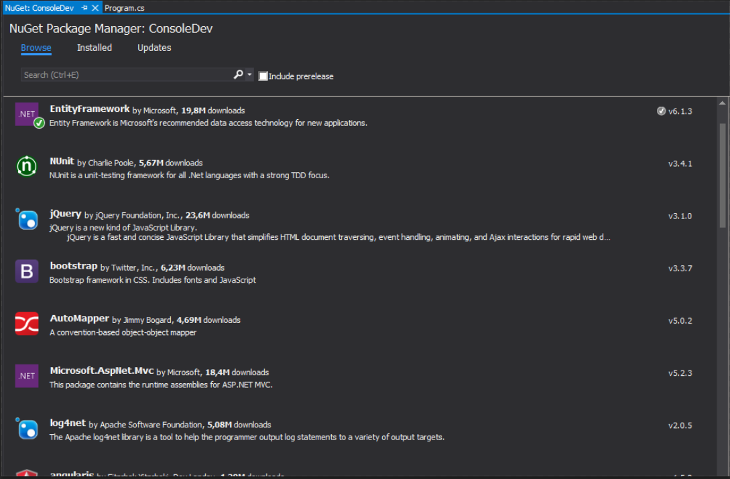The image size is (730, 479).
Task: Click version v3.1.0 of jQuery
Action: [680, 216]
